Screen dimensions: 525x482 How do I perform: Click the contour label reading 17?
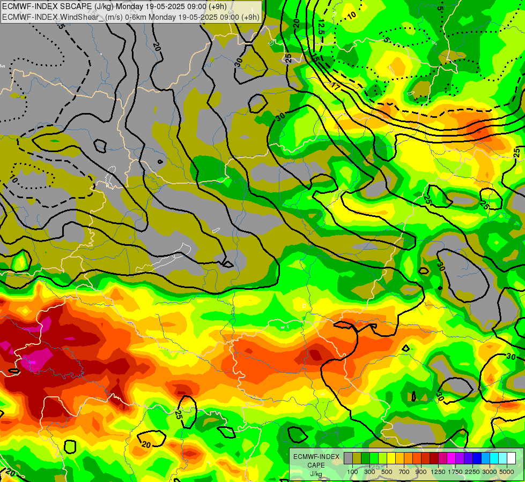pyautogui.click(x=336, y=87)
